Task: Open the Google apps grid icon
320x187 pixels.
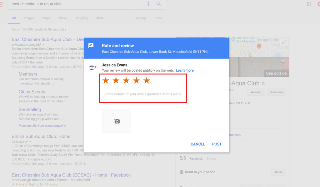Action: click(308, 4)
